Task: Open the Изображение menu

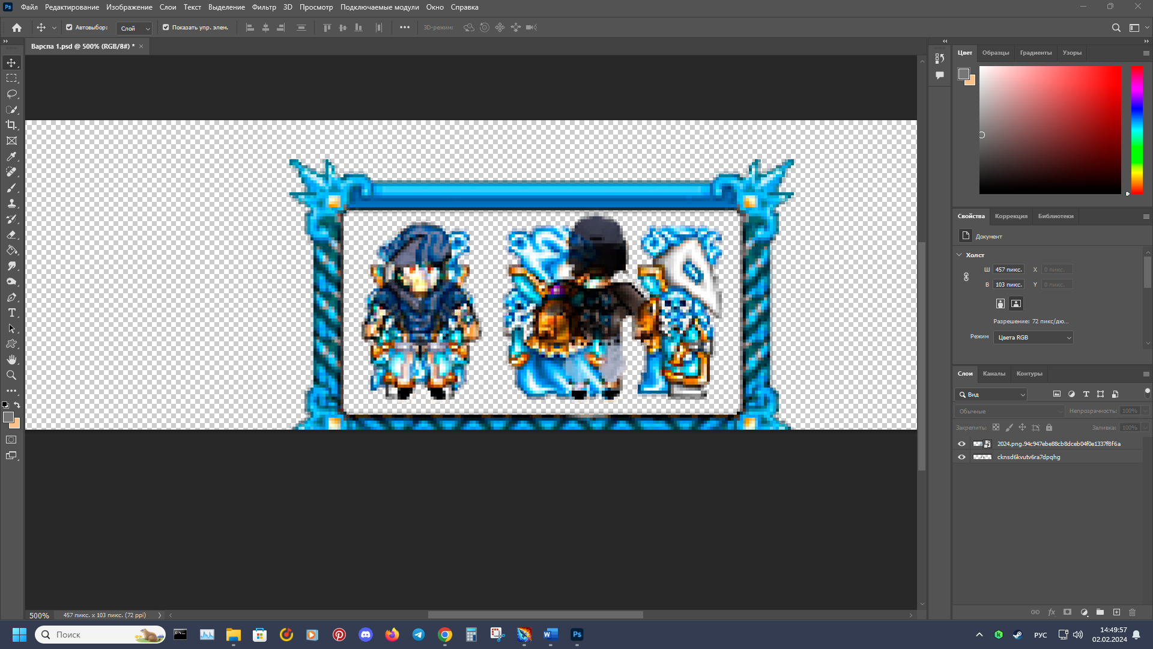Action: click(129, 7)
